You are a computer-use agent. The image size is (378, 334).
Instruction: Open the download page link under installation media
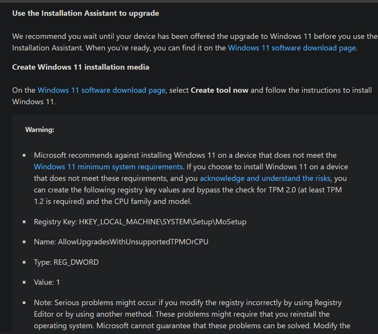point(101,90)
